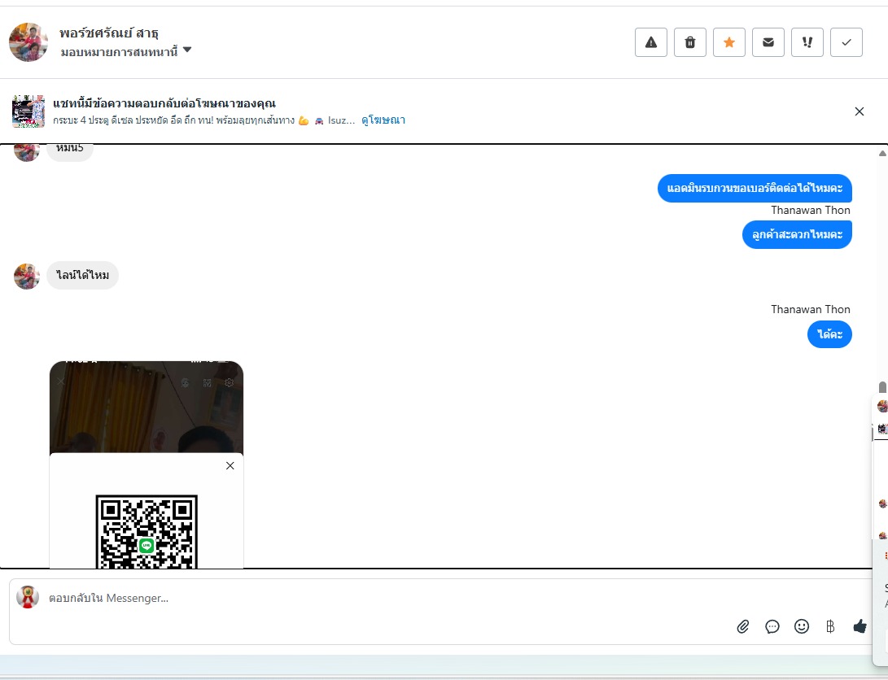The height and width of the screenshot is (680, 888).
Task: Click the trash delete conversation icon
Action: 689,42
